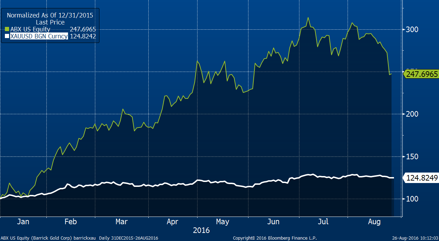439x241 pixels.
Task: Click the Apr label on the time axis
Action: point(172,221)
